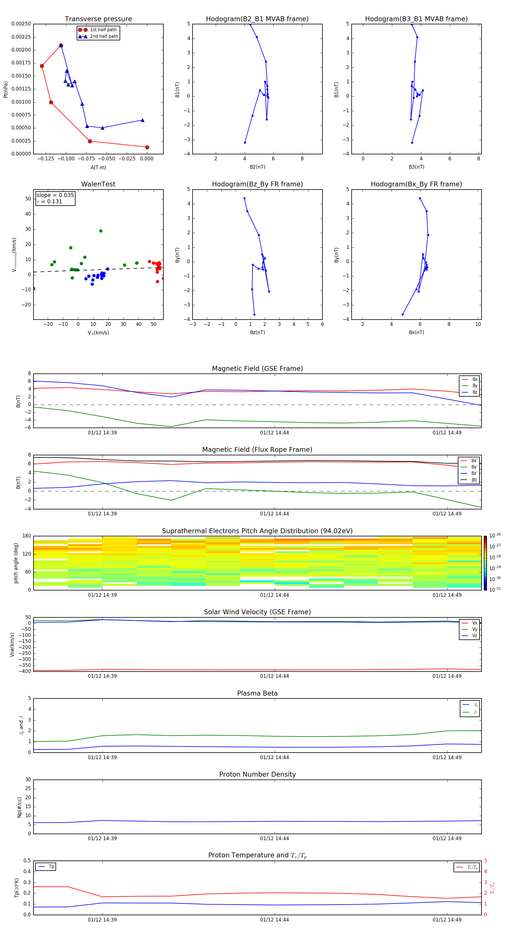Click the blue βp entry in Plasma Beta legend
Viewport: 515px width, 945px height.
click(470, 705)
